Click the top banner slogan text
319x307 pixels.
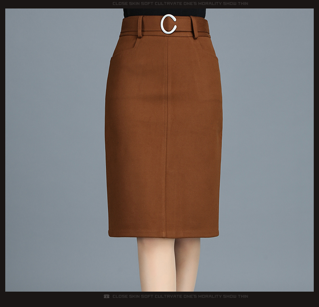tap(180, 4)
